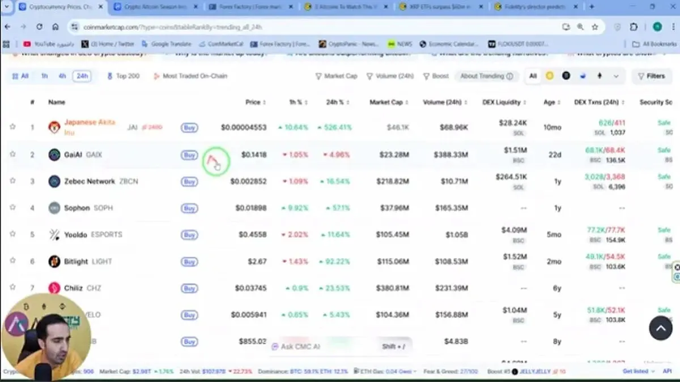The height and width of the screenshot is (382, 680).
Task: Select the 1h trending timeframe
Action: click(44, 76)
